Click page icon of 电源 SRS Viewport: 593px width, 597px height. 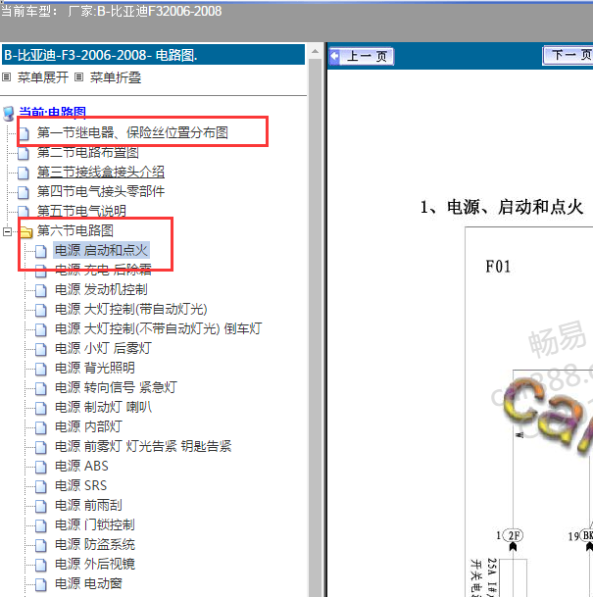pyautogui.click(x=41, y=487)
